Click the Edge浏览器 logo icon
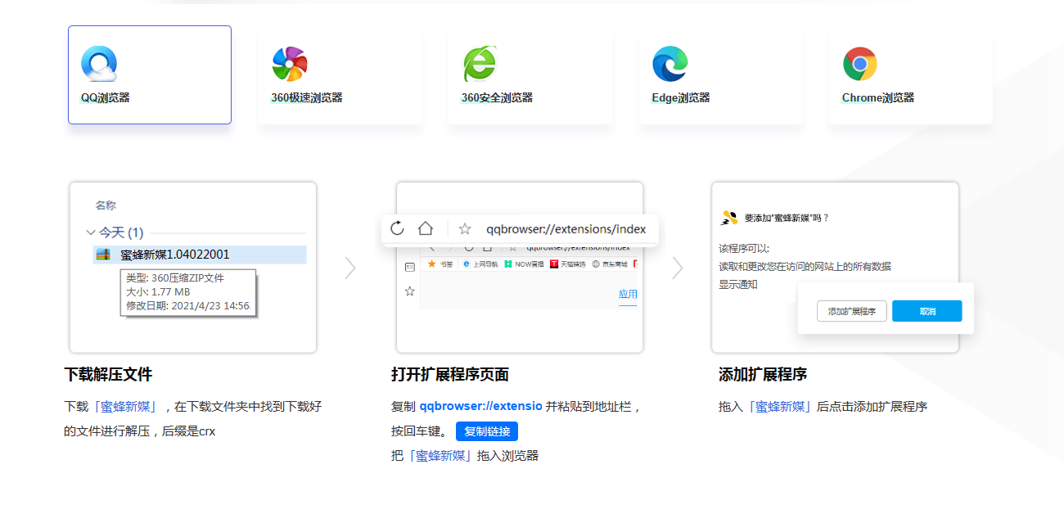 click(670, 64)
